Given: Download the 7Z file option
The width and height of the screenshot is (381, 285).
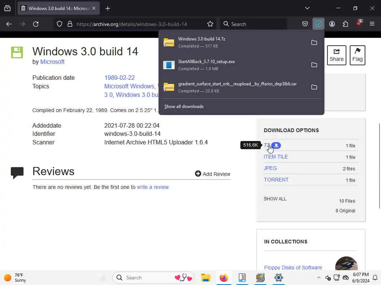Looking at the screenshot, I should (x=266, y=145).
